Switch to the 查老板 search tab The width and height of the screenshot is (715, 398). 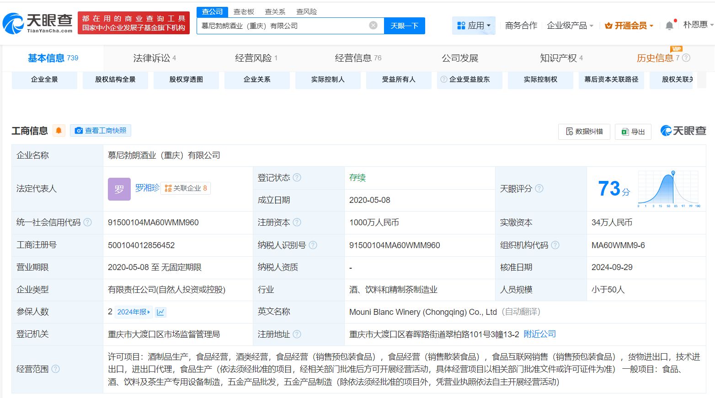click(244, 12)
